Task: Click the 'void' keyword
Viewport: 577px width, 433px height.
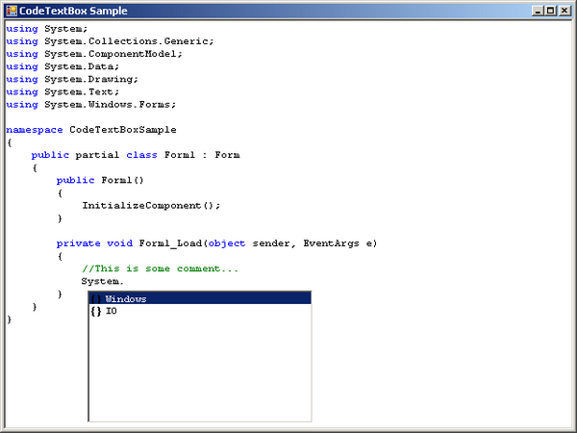Action: [119, 243]
